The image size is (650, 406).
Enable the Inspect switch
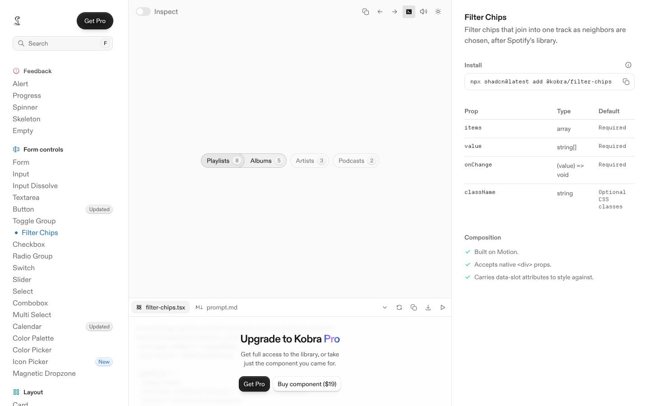coord(143,12)
